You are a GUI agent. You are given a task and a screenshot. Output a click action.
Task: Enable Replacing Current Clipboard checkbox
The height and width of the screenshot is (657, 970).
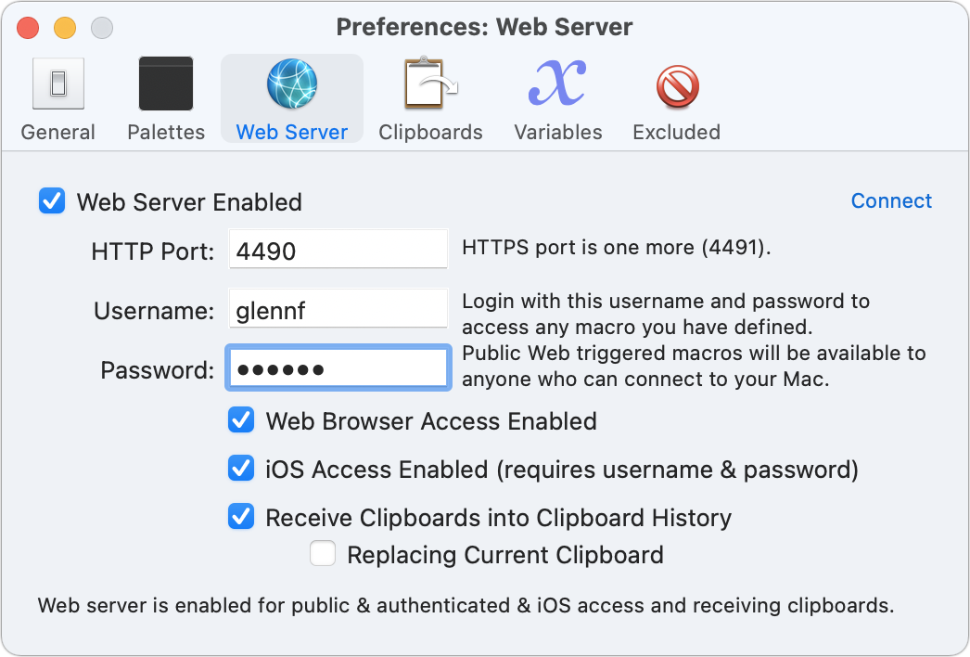[323, 554]
